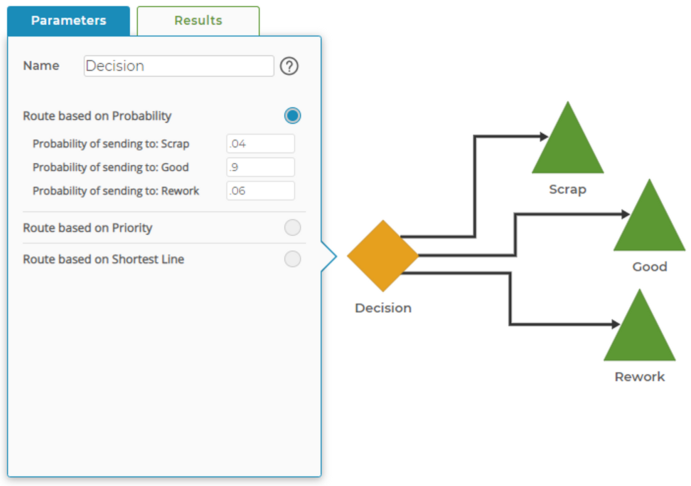The width and height of the screenshot is (691, 486).
Task: Click the Name field containing Decision
Action: tap(179, 66)
